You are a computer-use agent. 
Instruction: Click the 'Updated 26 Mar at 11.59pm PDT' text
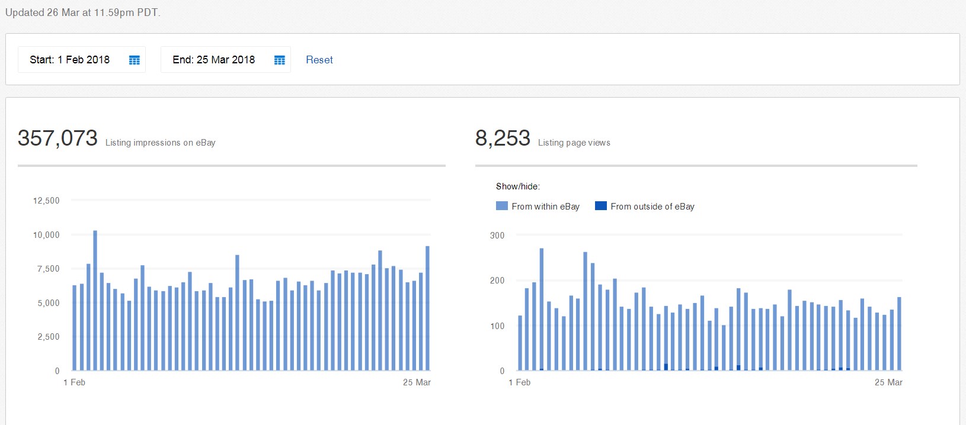tap(82, 12)
